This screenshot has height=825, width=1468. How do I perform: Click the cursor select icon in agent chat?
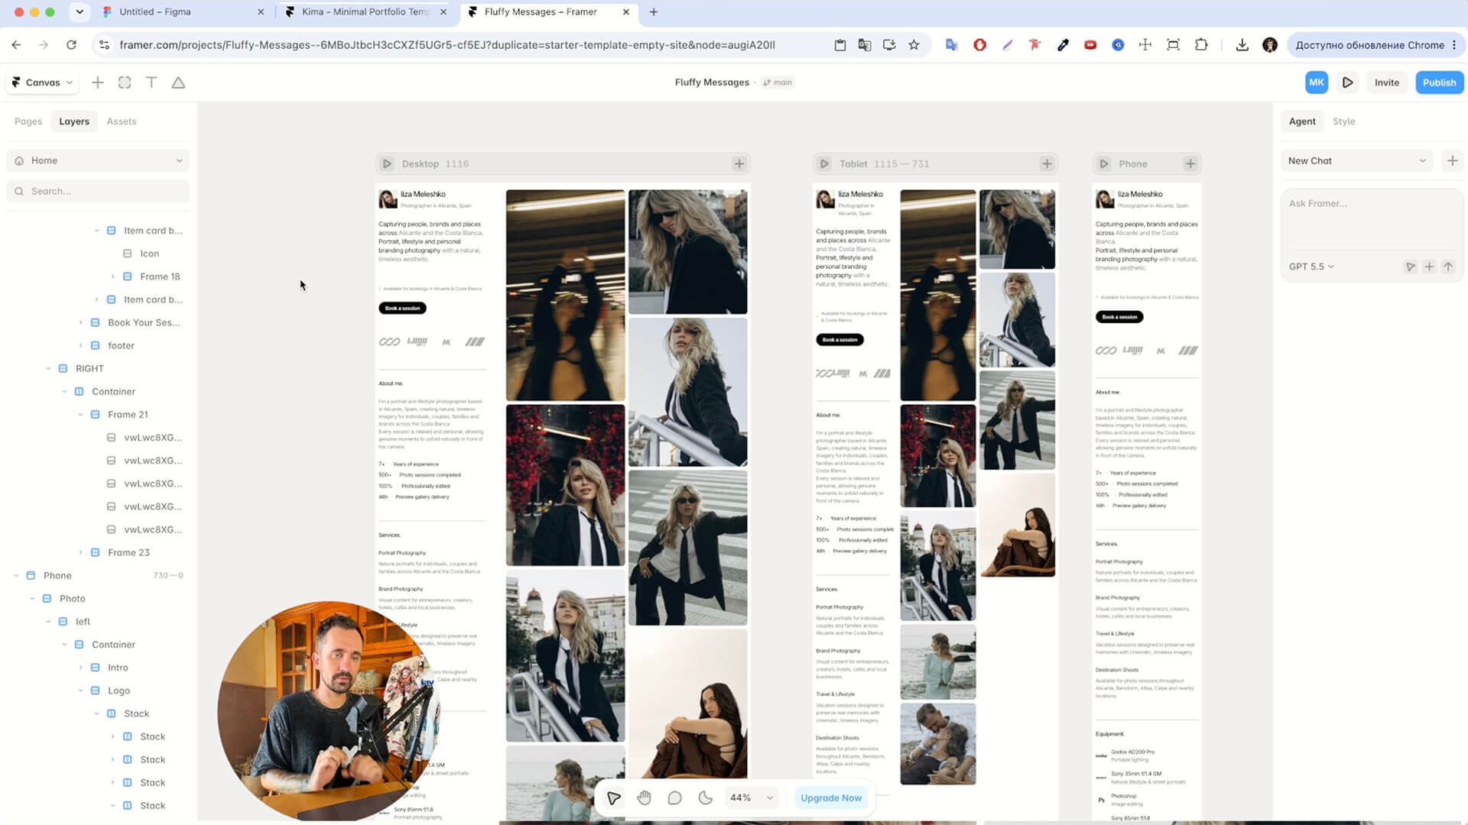(1410, 267)
